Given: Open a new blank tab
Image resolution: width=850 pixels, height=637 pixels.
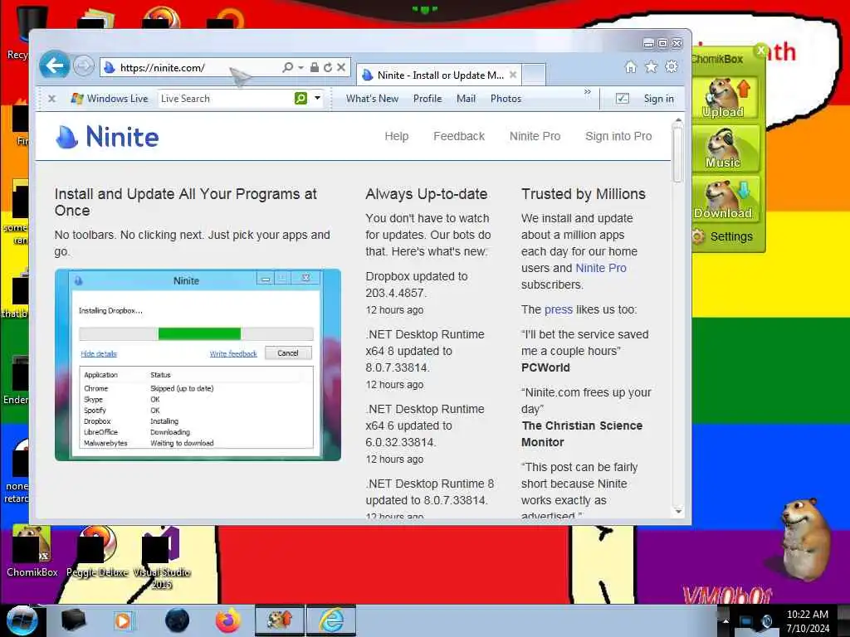Looking at the screenshot, I should [534, 75].
